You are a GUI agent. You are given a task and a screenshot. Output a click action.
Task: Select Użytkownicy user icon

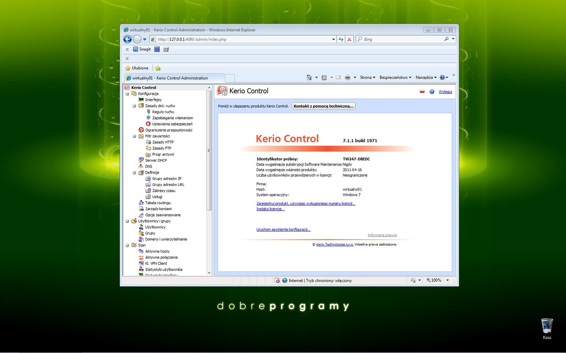click(x=141, y=227)
